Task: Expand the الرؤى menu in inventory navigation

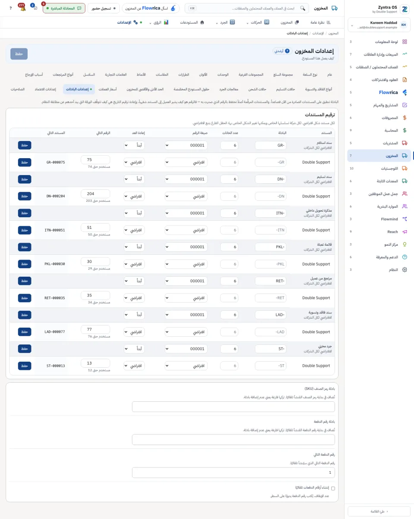Action: point(159,22)
